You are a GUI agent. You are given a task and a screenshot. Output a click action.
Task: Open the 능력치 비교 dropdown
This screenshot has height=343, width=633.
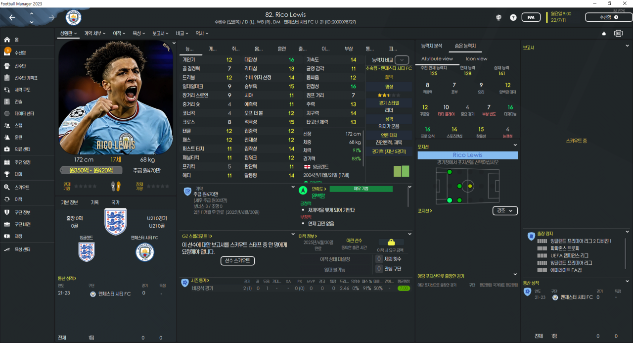point(402,59)
